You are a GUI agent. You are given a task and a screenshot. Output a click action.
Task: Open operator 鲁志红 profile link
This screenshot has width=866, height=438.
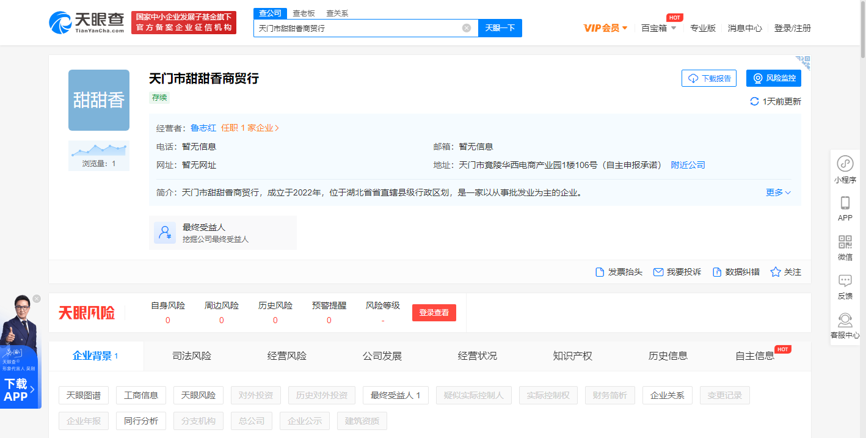point(203,128)
